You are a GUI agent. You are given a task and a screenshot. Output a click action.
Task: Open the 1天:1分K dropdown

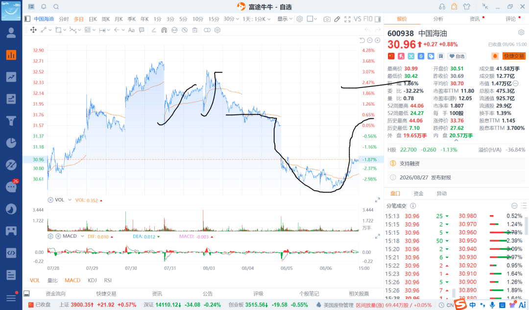pos(256,19)
